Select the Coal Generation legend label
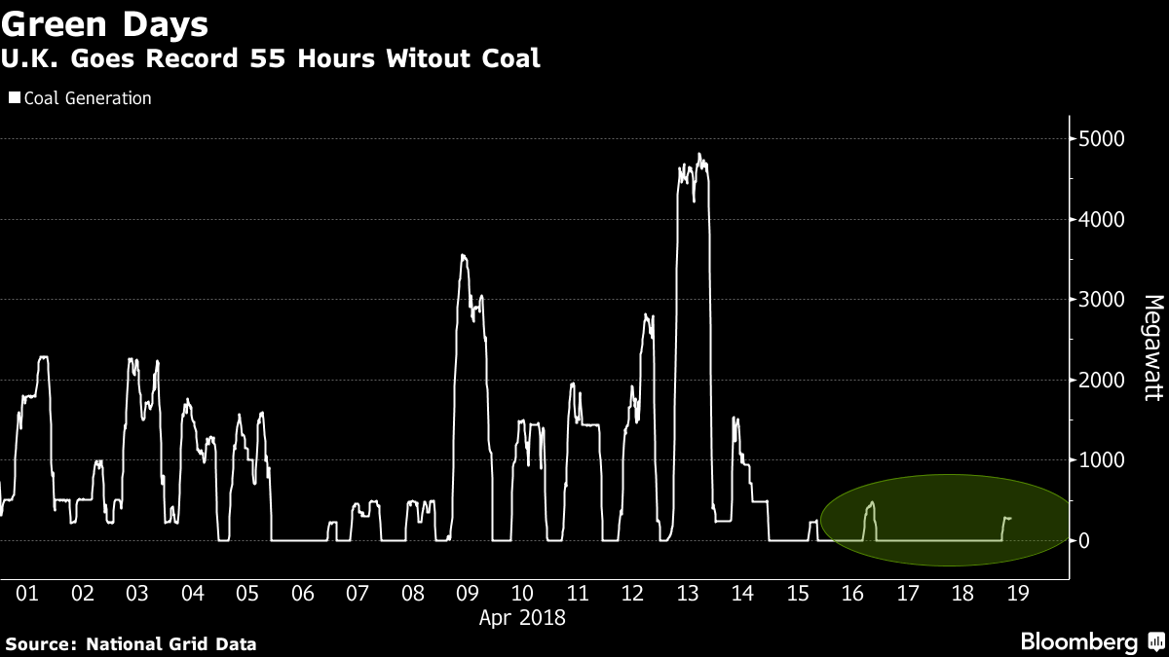The height and width of the screenshot is (657, 1169). 87,98
